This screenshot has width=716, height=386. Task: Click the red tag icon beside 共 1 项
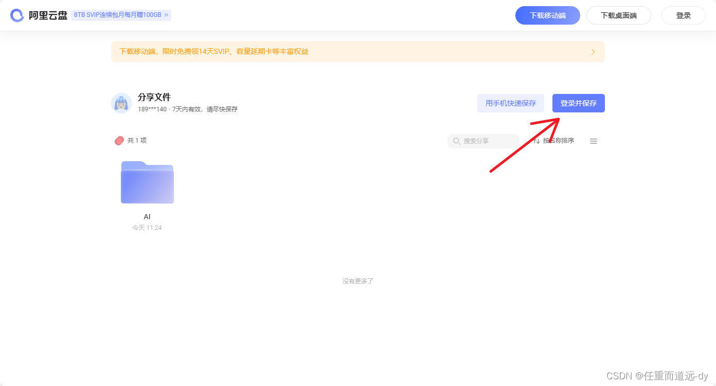tap(119, 141)
